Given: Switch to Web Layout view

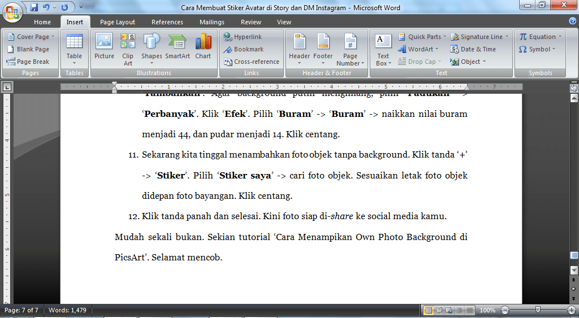Looking at the screenshot, I should click(x=449, y=310).
